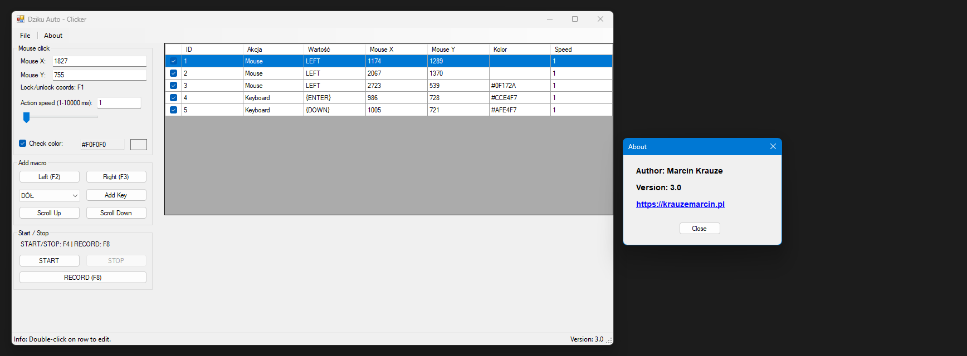Expand the DÓŁ key dropdown
The width and height of the screenshot is (967, 356).
(x=75, y=196)
